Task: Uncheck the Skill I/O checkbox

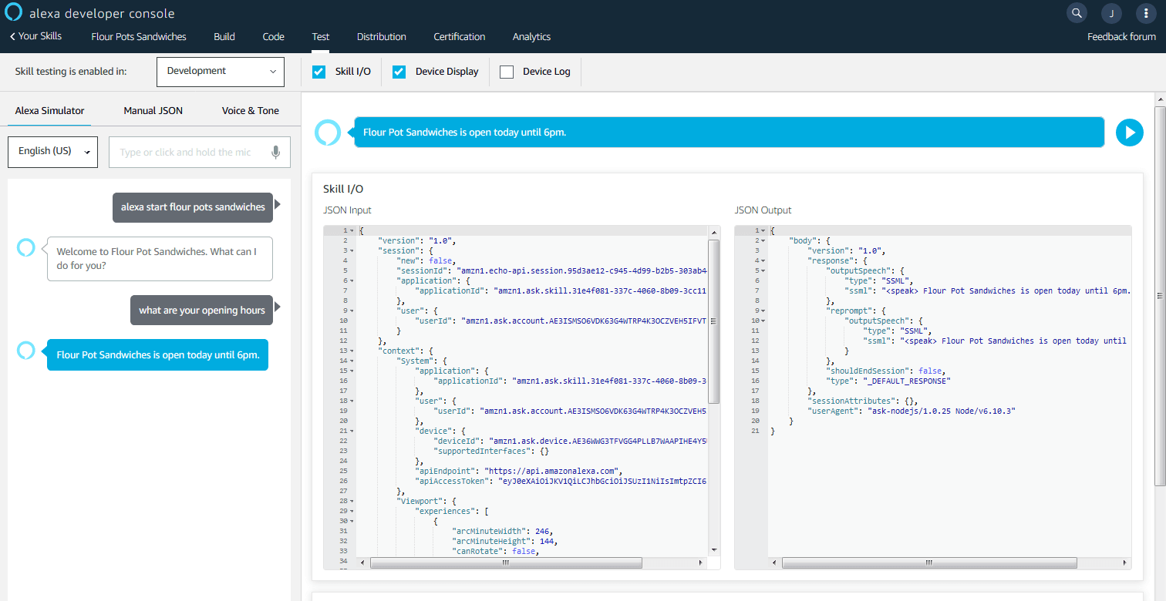Action: [x=318, y=72]
